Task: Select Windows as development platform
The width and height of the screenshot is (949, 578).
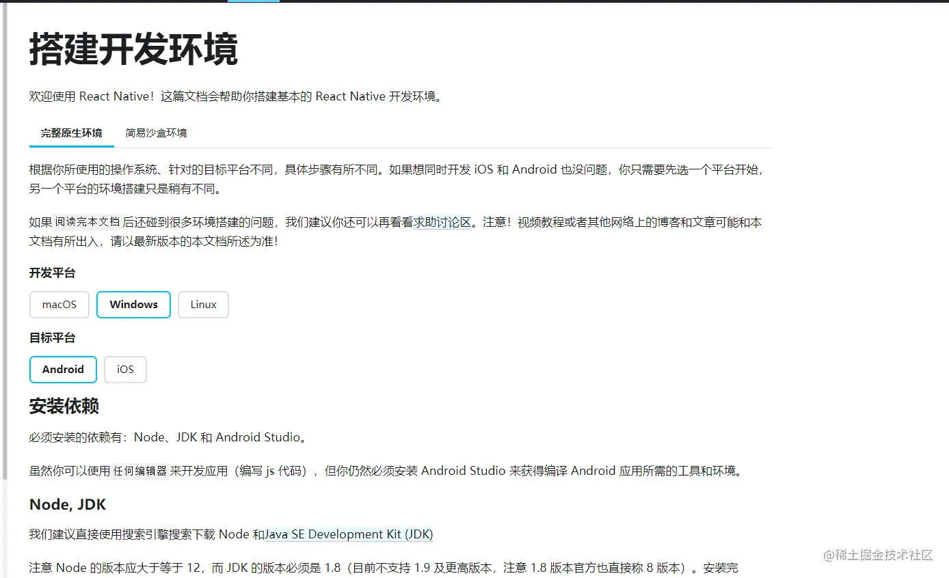Action: [133, 305]
